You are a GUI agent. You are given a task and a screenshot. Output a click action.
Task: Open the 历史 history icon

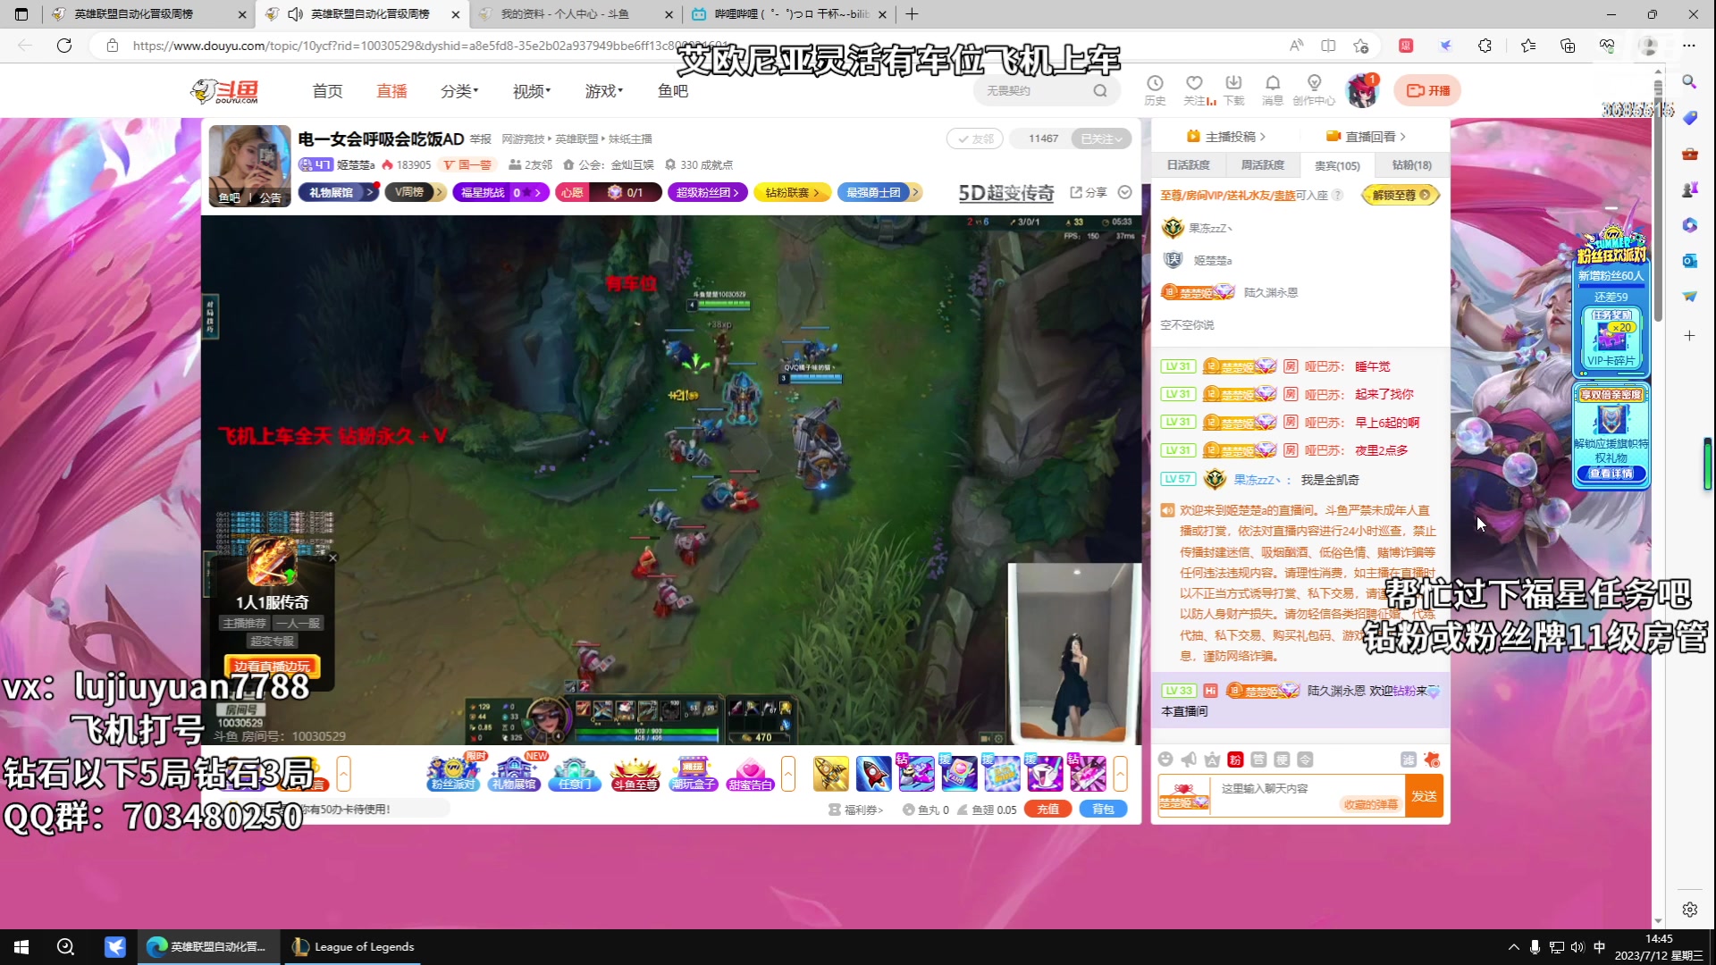1155,89
